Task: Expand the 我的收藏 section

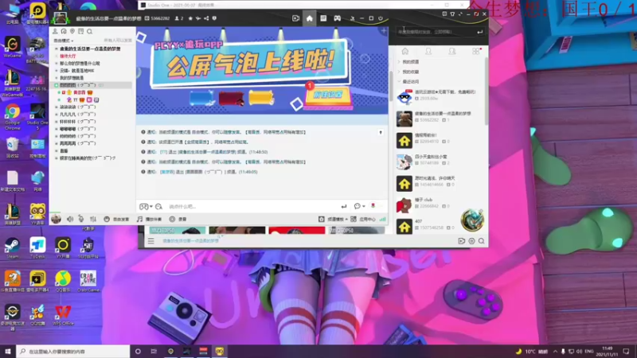Action: pyautogui.click(x=408, y=72)
